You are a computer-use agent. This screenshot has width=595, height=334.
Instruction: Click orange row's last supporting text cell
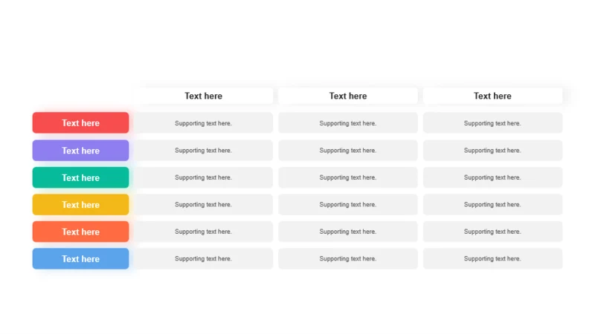pyautogui.click(x=492, y=232)
